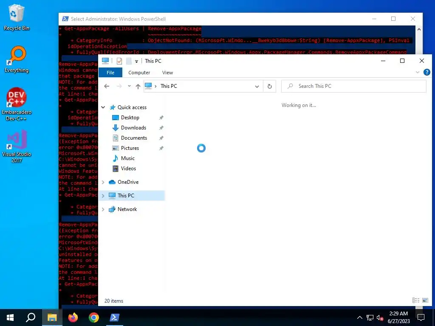Switch to large icons view layout
Viewport: 435px width, 326px height.
tap(425, 300)
